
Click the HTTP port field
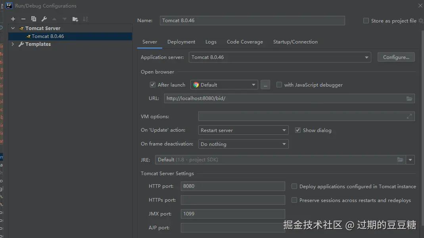click(x=233, y=186)
